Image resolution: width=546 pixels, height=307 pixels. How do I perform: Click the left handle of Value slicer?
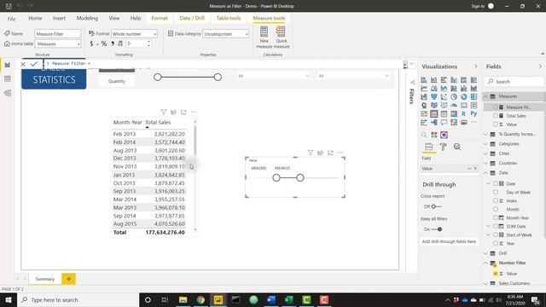pyautogui.click(x=276, y=178)
